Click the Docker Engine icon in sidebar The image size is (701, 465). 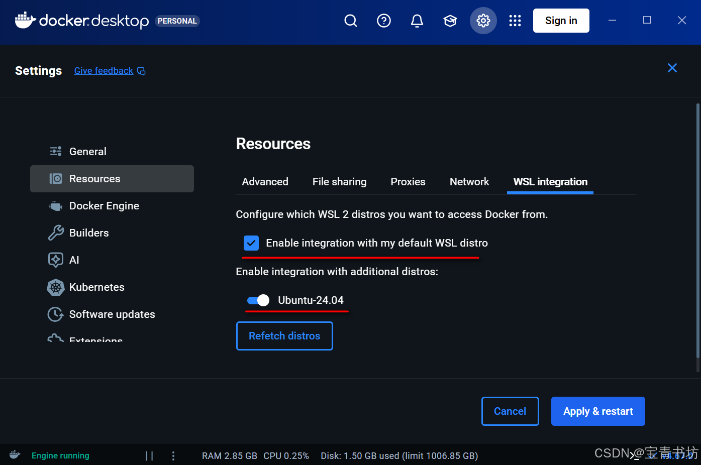point(55,206)
